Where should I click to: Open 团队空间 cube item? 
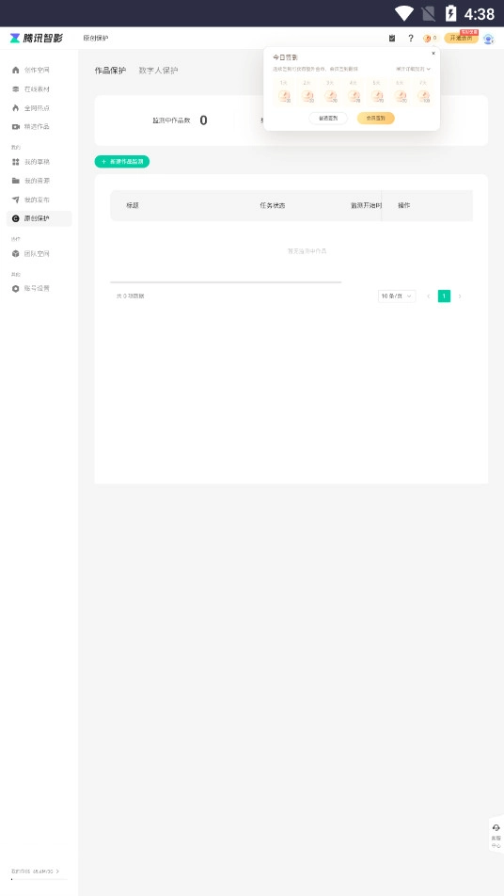click(x=31, y=254)
